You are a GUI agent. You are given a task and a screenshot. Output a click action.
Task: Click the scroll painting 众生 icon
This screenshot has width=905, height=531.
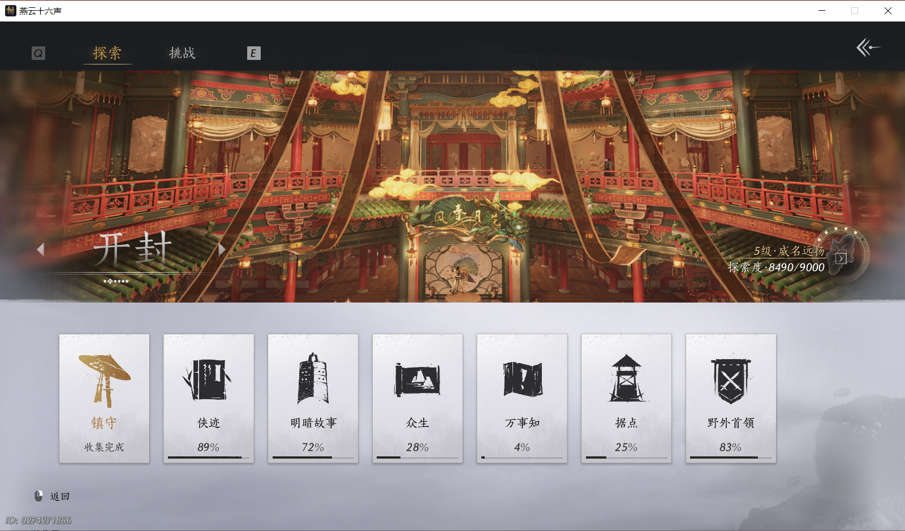coord(417,379)
